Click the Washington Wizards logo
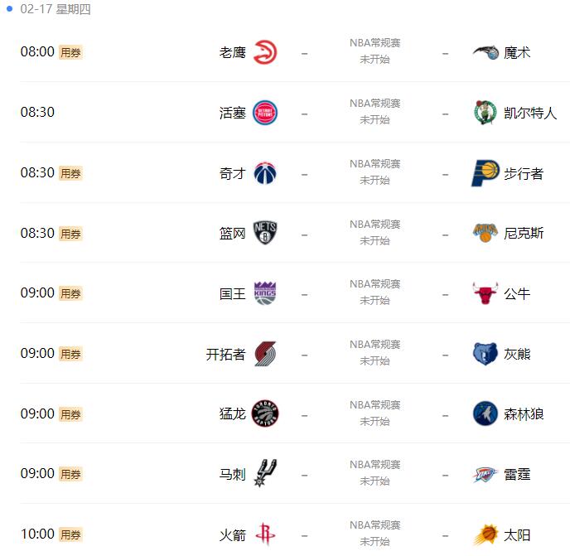The width and height of the screenshot is (570, 556). click(x=265, y=173)
